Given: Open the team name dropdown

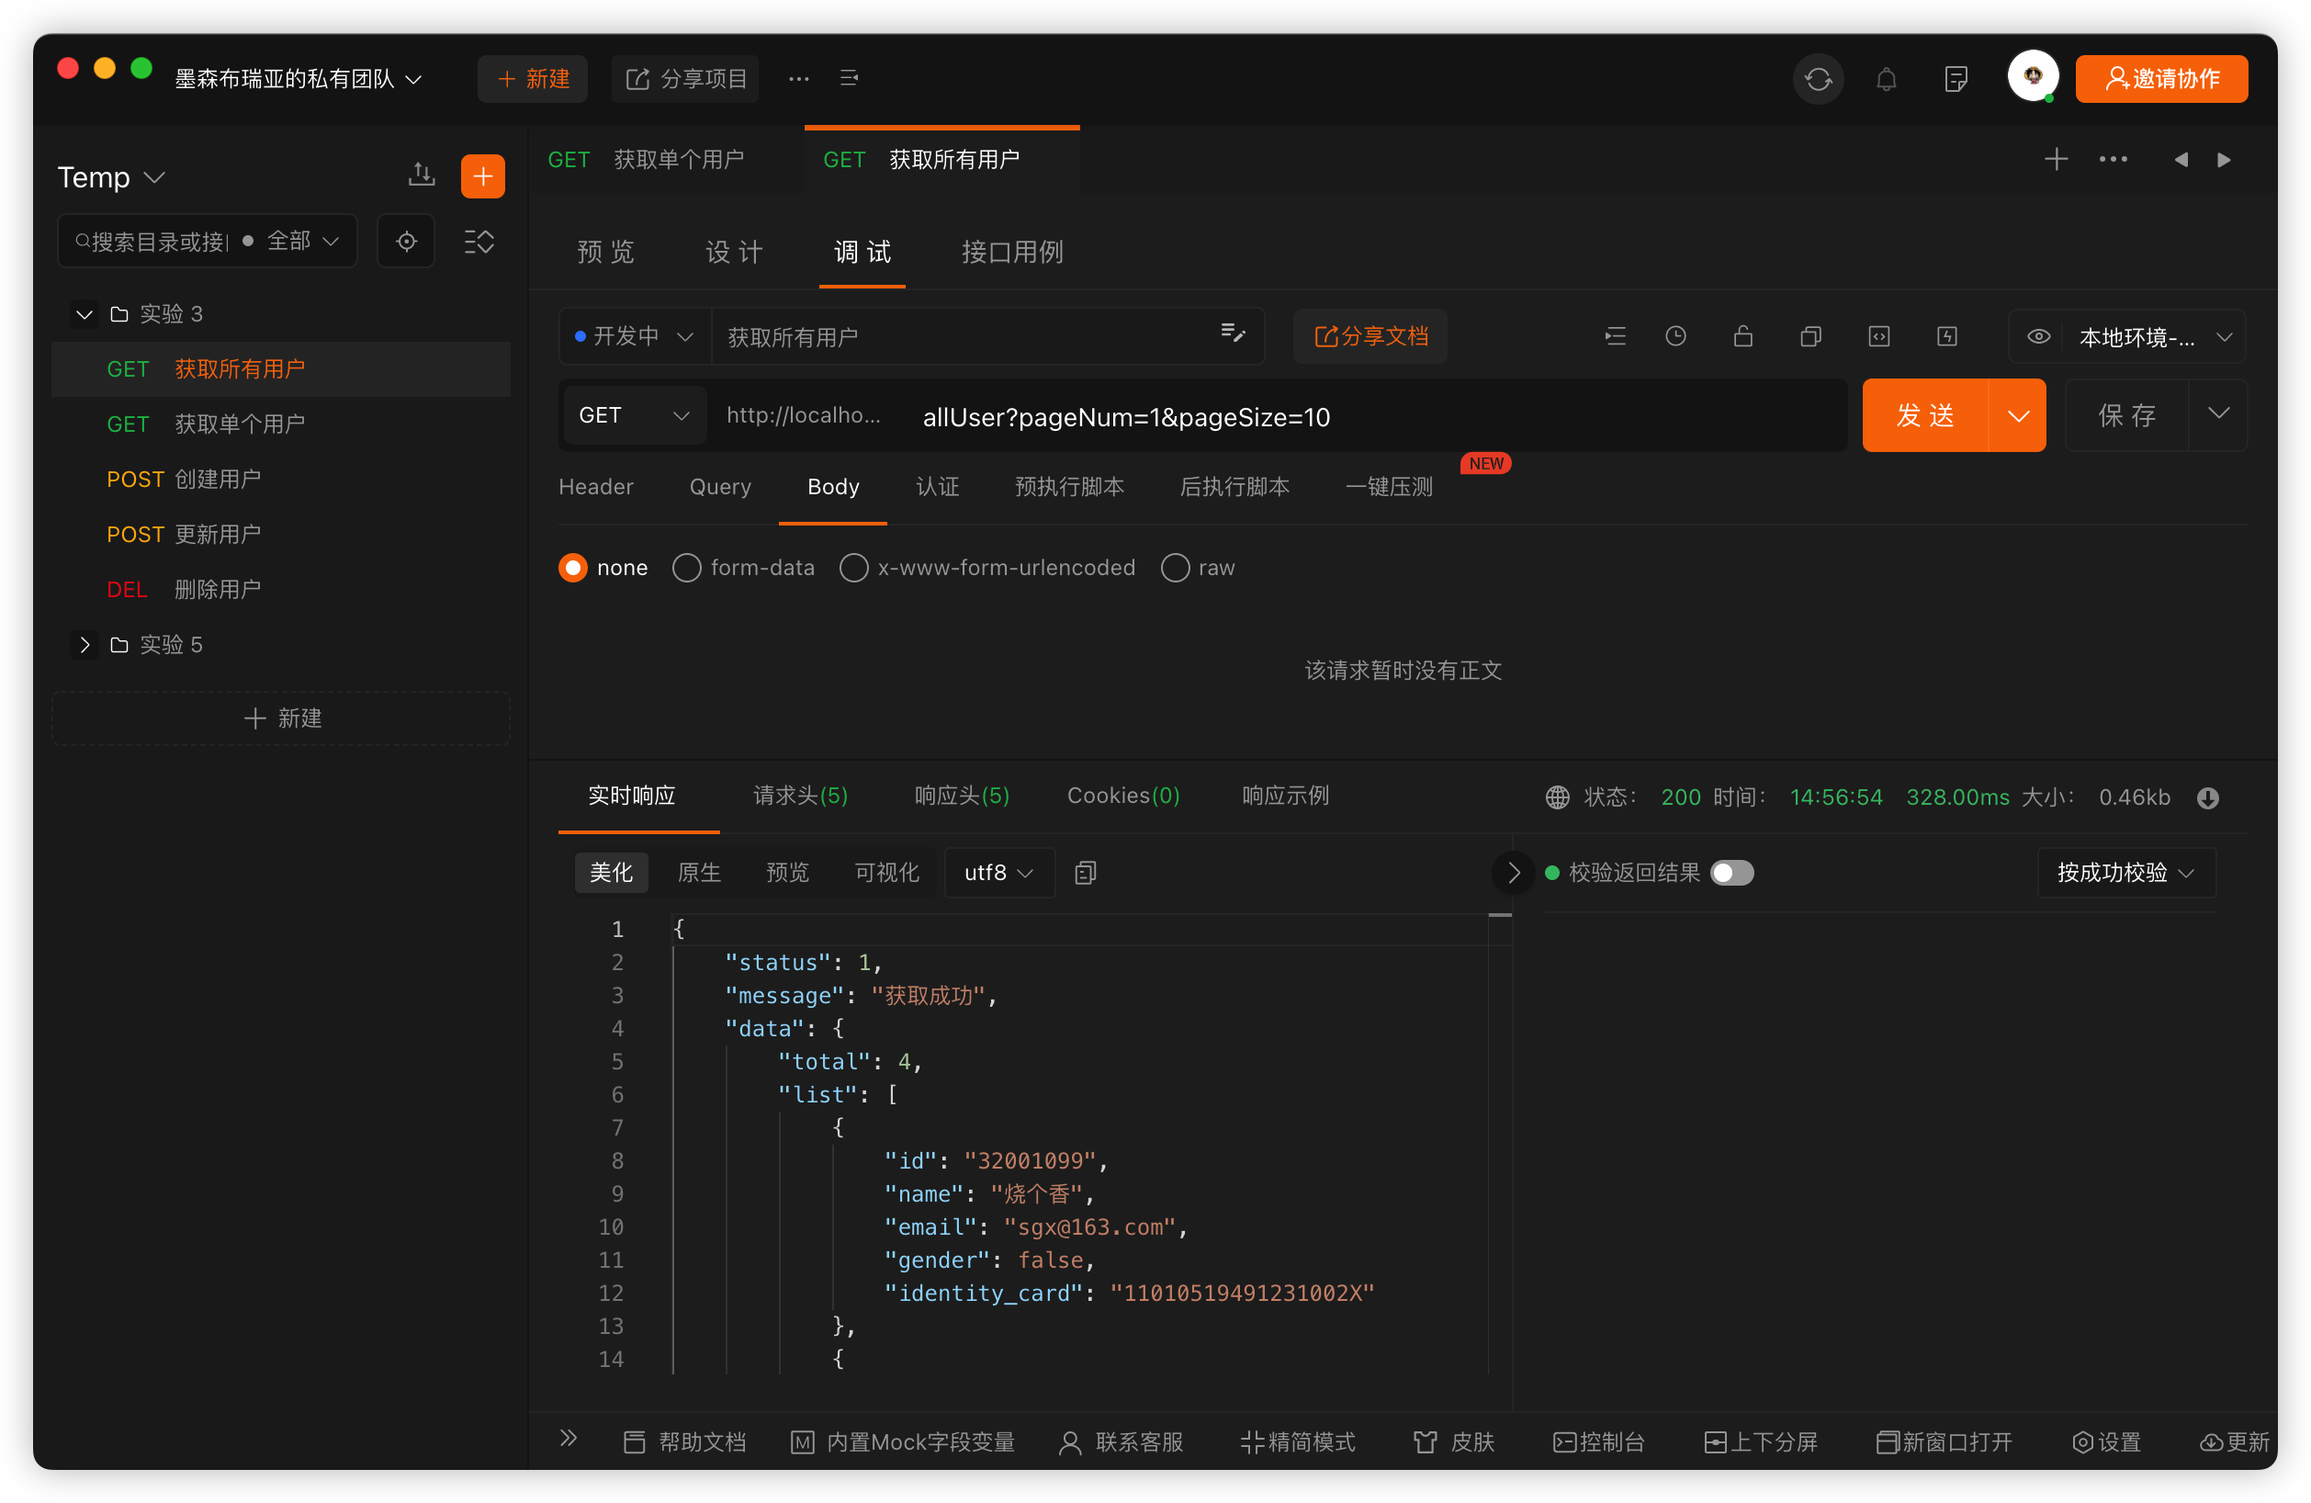Looking at the screenshot, I should tap(299, 79).
